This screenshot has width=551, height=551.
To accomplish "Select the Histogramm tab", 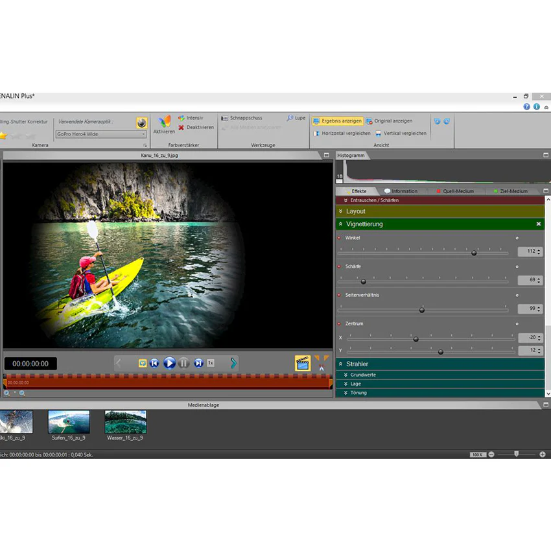I will point(351,156).
